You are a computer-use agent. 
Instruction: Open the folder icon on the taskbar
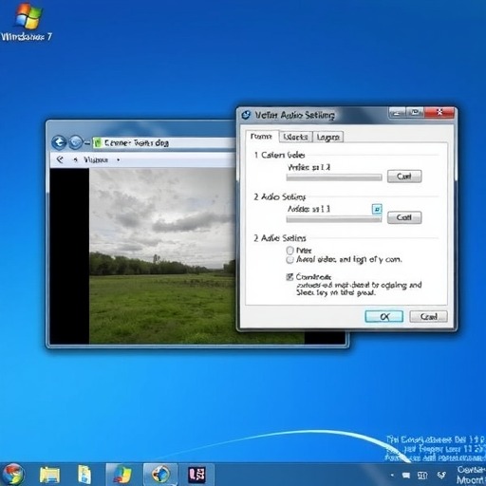49,475
